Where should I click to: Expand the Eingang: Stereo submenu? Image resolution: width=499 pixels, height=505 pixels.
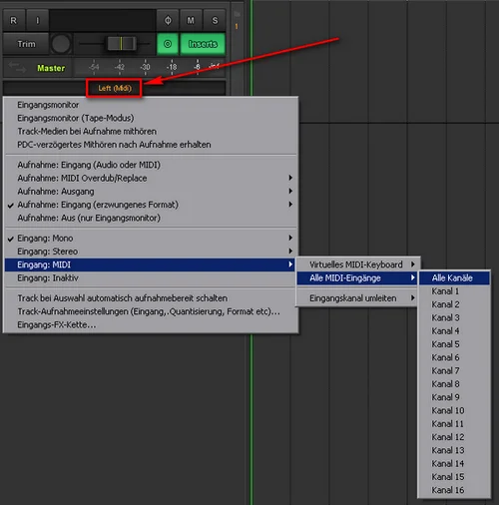pos(151,252)
